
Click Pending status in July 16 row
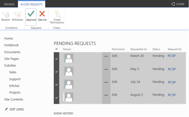(x=158, y=82)
